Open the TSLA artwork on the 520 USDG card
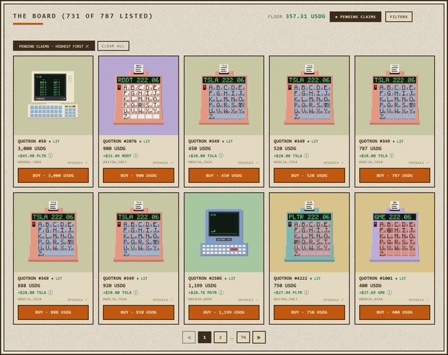The width and height of the screenshot is (448, 355). click(309, 96)
